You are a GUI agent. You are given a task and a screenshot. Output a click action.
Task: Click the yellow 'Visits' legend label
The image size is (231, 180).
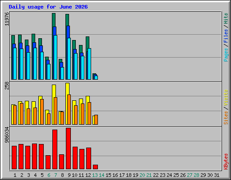[226, 98]
